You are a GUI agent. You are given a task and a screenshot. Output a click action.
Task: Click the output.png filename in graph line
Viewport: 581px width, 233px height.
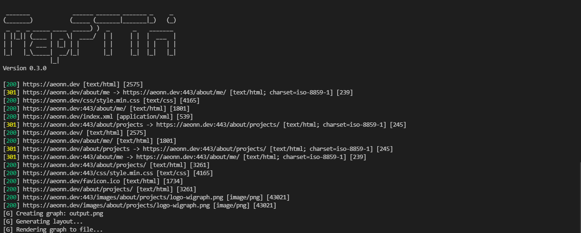pos(86,214)
